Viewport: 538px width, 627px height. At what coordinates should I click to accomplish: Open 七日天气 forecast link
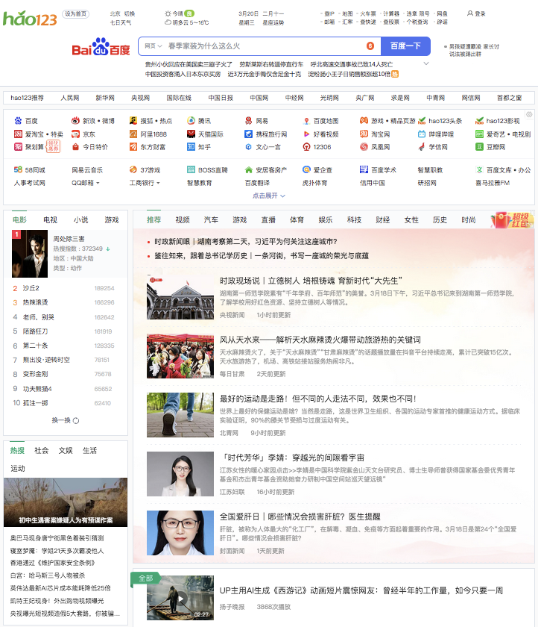coord(121,22)
